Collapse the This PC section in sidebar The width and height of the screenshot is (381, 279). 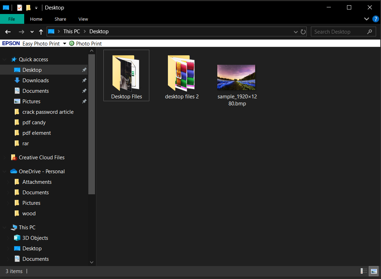coord(4,227)
